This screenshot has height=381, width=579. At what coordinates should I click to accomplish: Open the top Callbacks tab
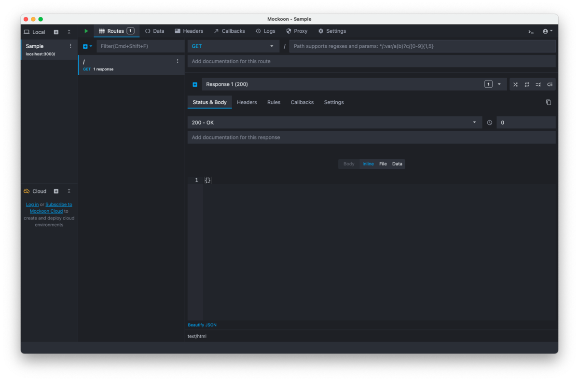click(x=229, y=31)
